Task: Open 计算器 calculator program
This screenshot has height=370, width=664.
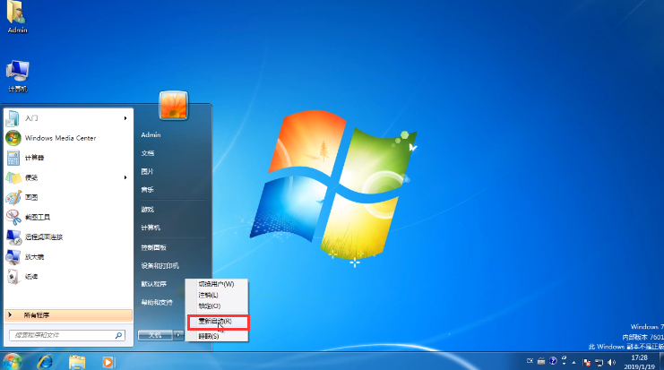Action: coord(68,158)
